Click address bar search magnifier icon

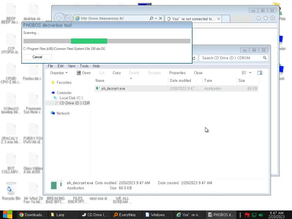pos(151,18)
